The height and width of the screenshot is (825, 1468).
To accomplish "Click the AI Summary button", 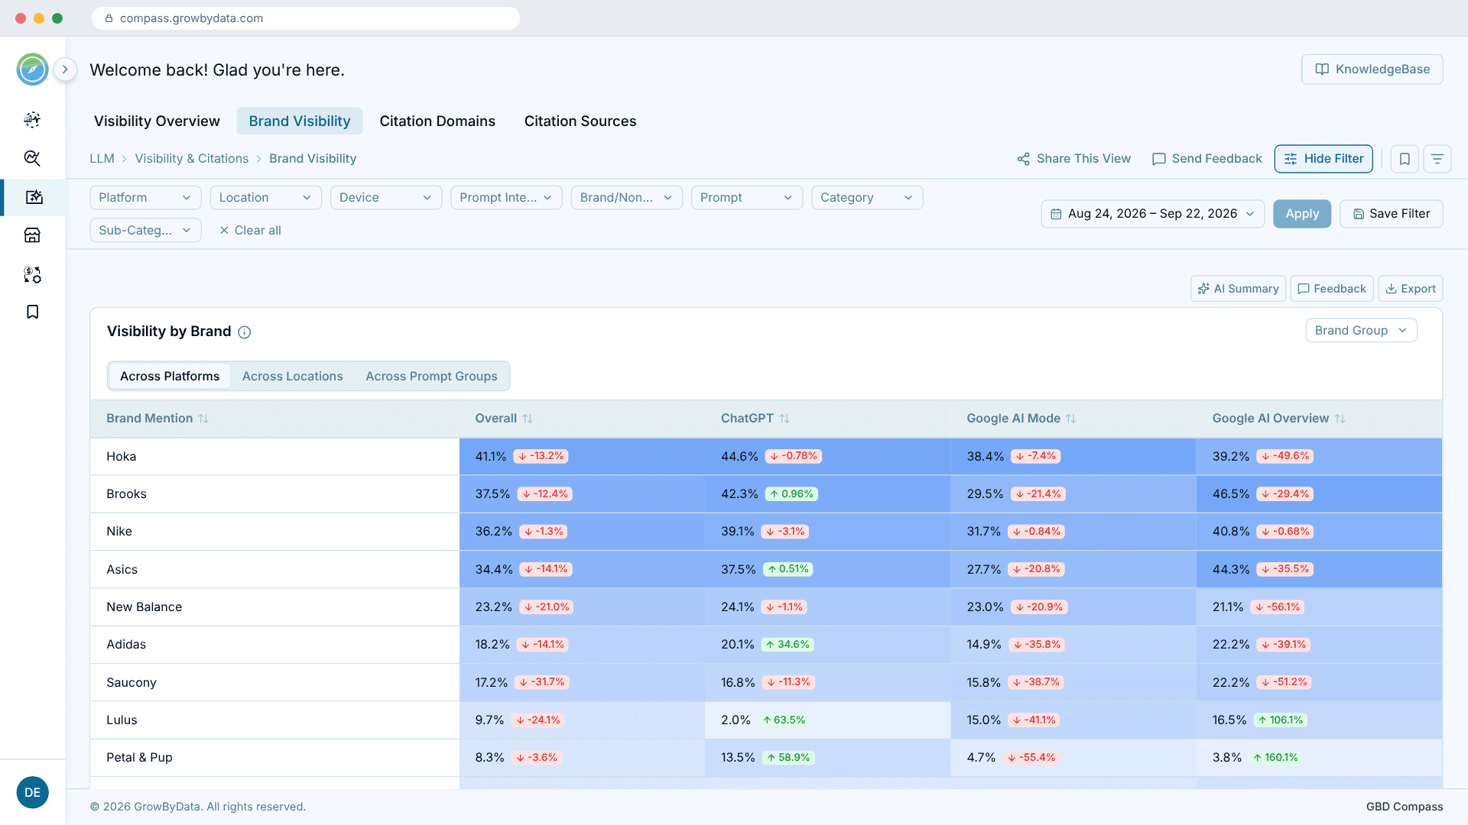I will pos(1239,289).
